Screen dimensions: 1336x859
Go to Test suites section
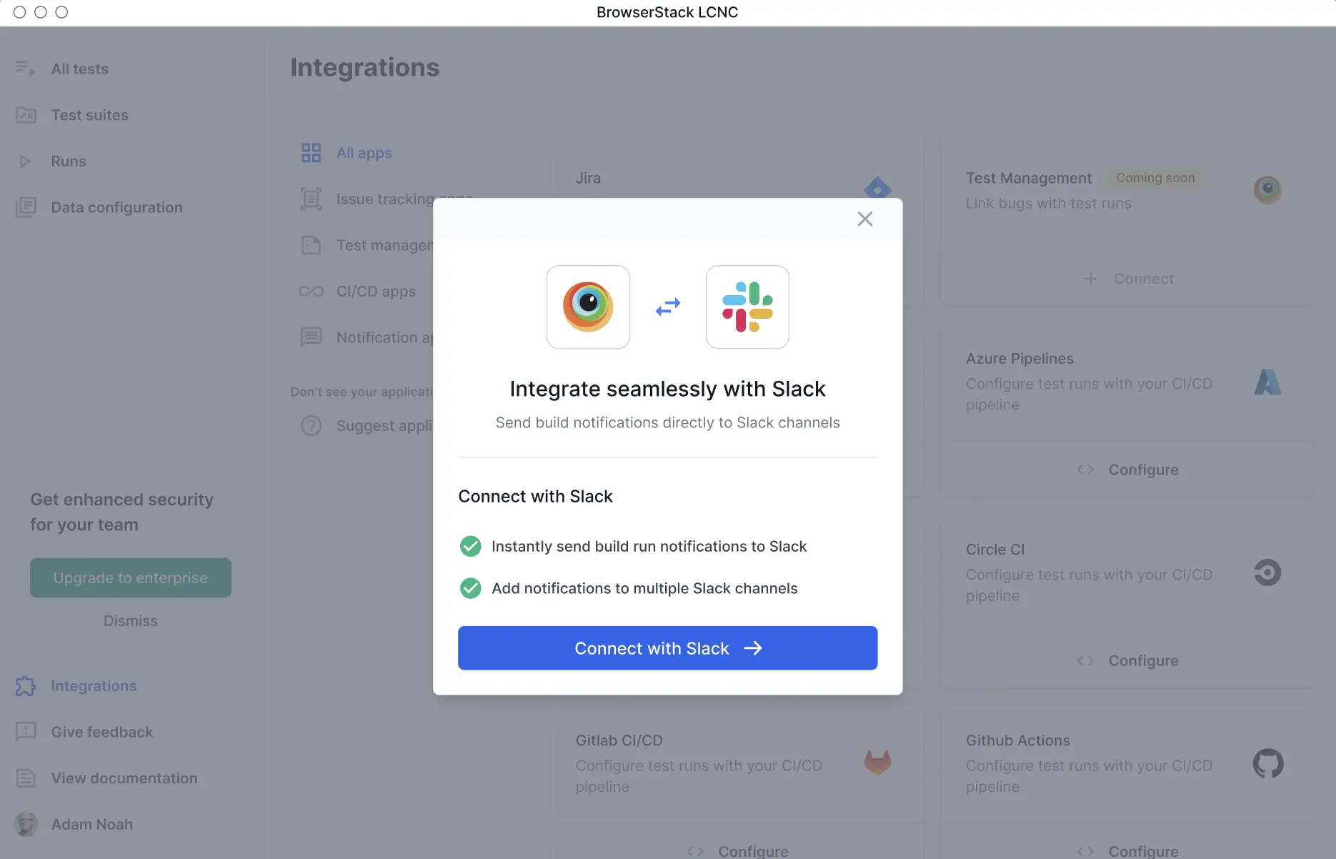(x=89, y=115)
